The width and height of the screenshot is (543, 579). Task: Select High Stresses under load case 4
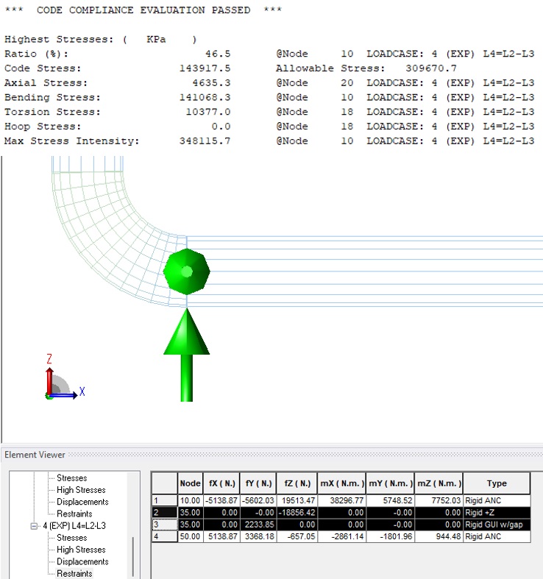point(81,550)
